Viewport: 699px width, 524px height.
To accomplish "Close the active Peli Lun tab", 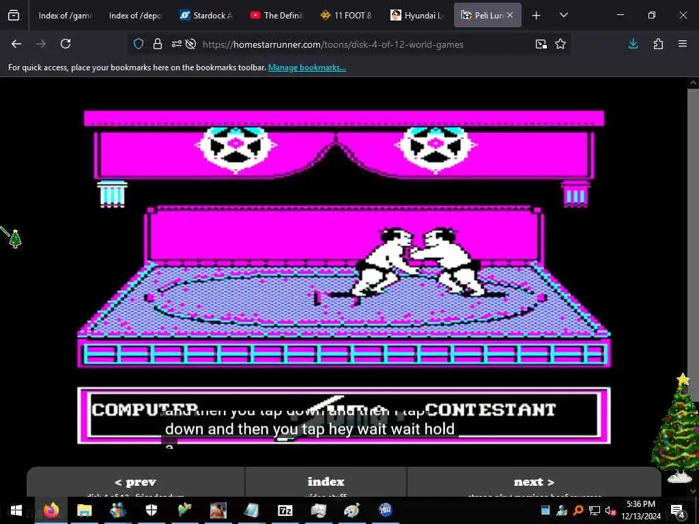I will point(510,15).
